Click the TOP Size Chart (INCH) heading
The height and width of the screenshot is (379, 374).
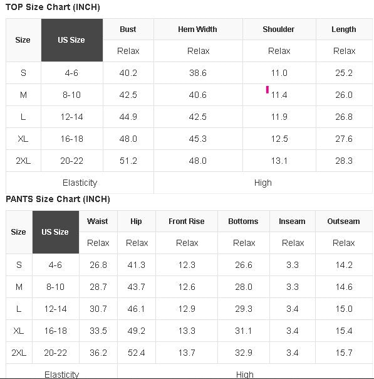53,7
